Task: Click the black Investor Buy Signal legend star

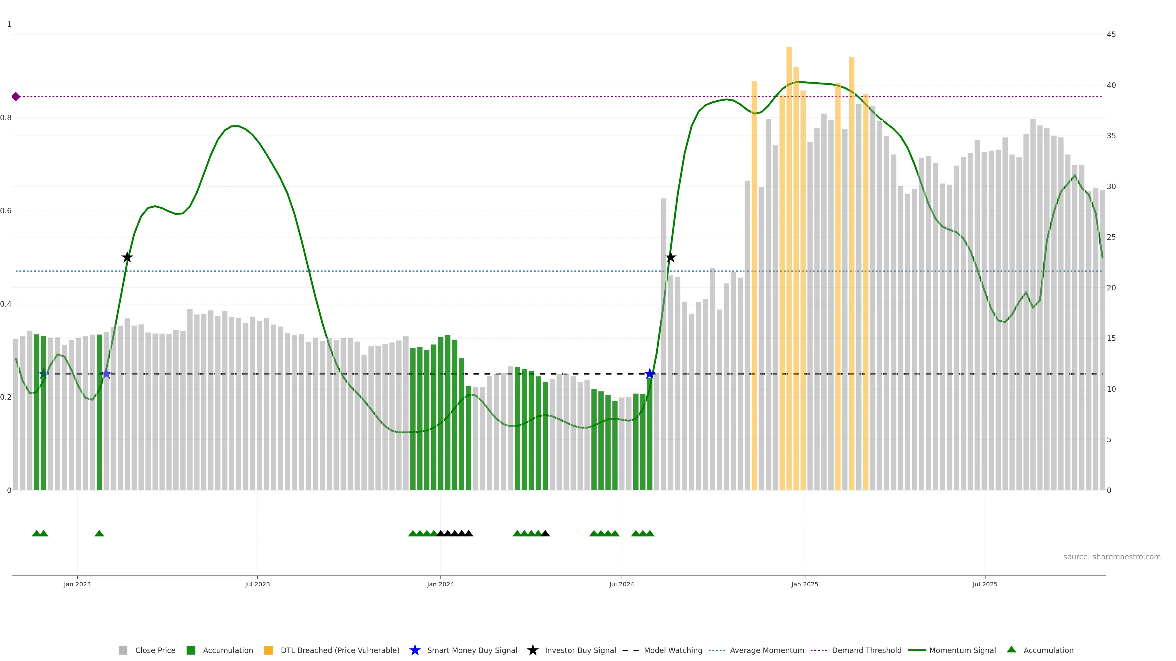Action: click(x=532, y=650)
